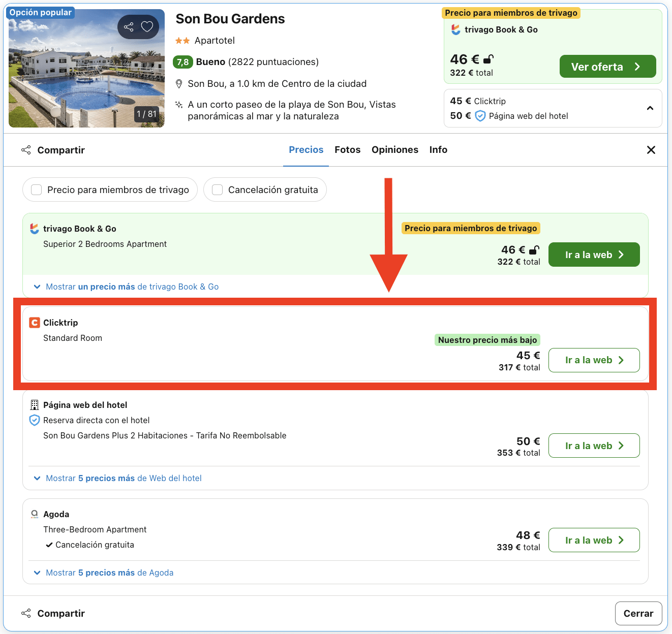Click the Cerrar button
The height and width of the screenshot is (634, 672).
tap(638, 614)
